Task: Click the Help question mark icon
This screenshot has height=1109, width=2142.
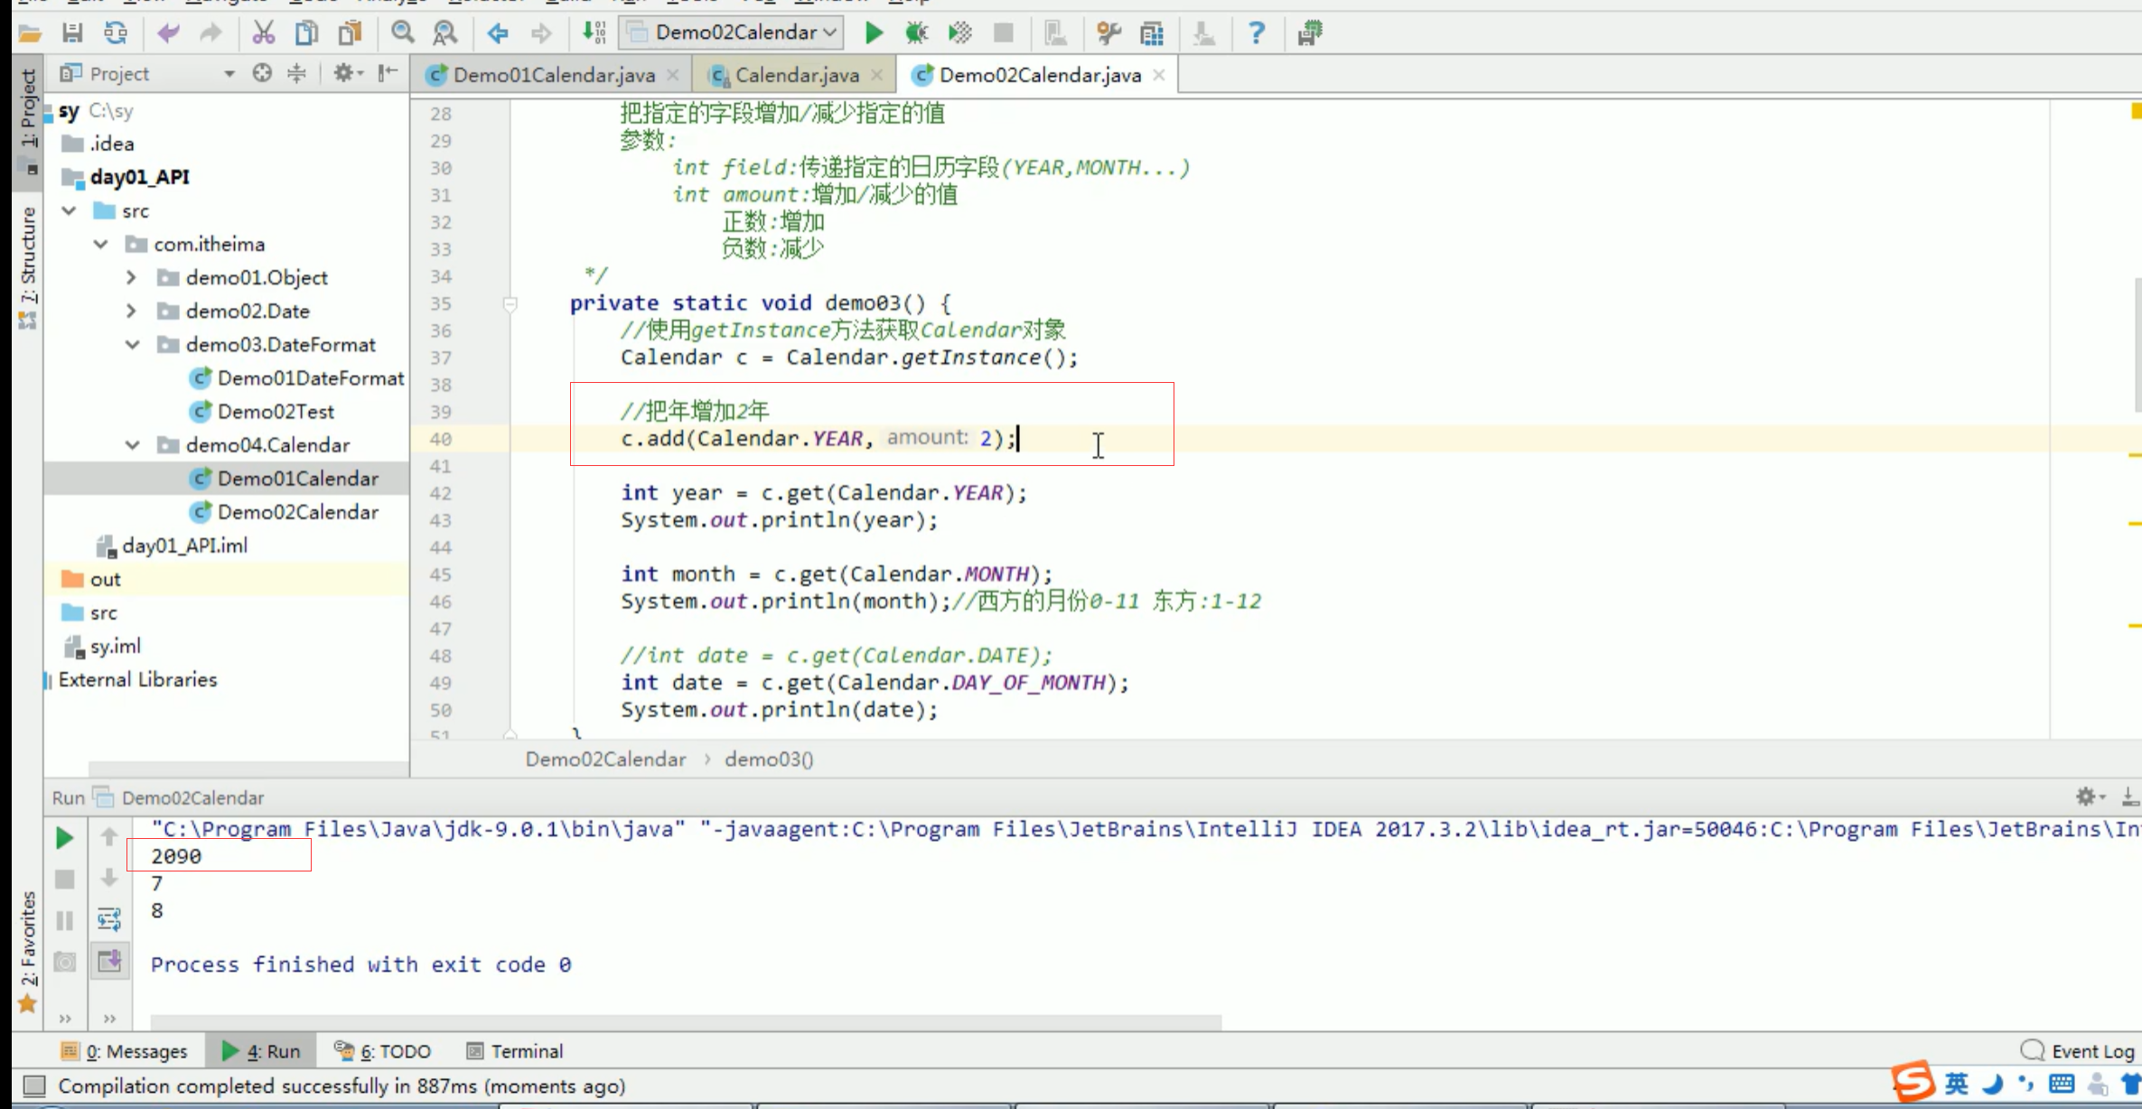Action: tap(1256, 33)
